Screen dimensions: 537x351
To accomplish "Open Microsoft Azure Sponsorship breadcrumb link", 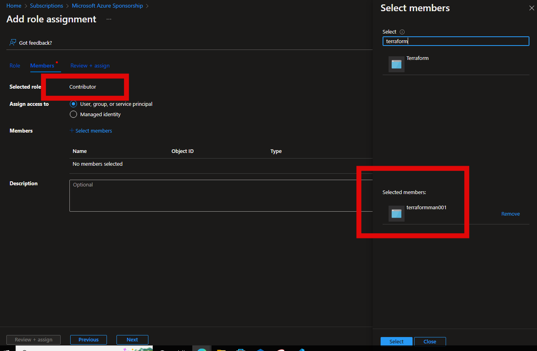I will (107, 6).
